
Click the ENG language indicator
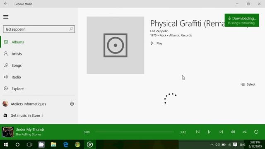click(242, 145)
